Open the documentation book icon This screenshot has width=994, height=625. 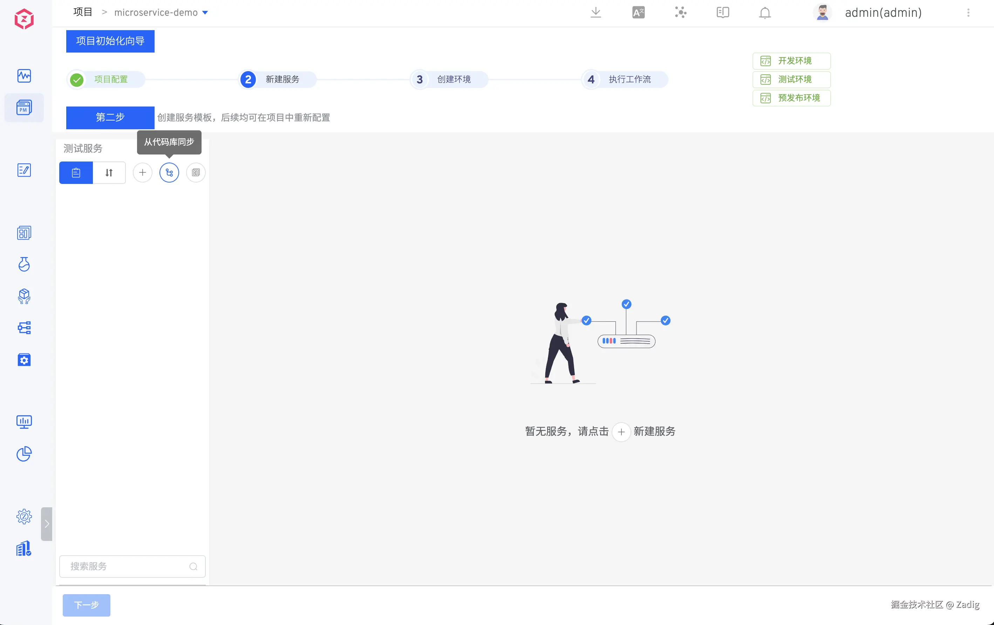pyautogui.click(x=722, y=12)
